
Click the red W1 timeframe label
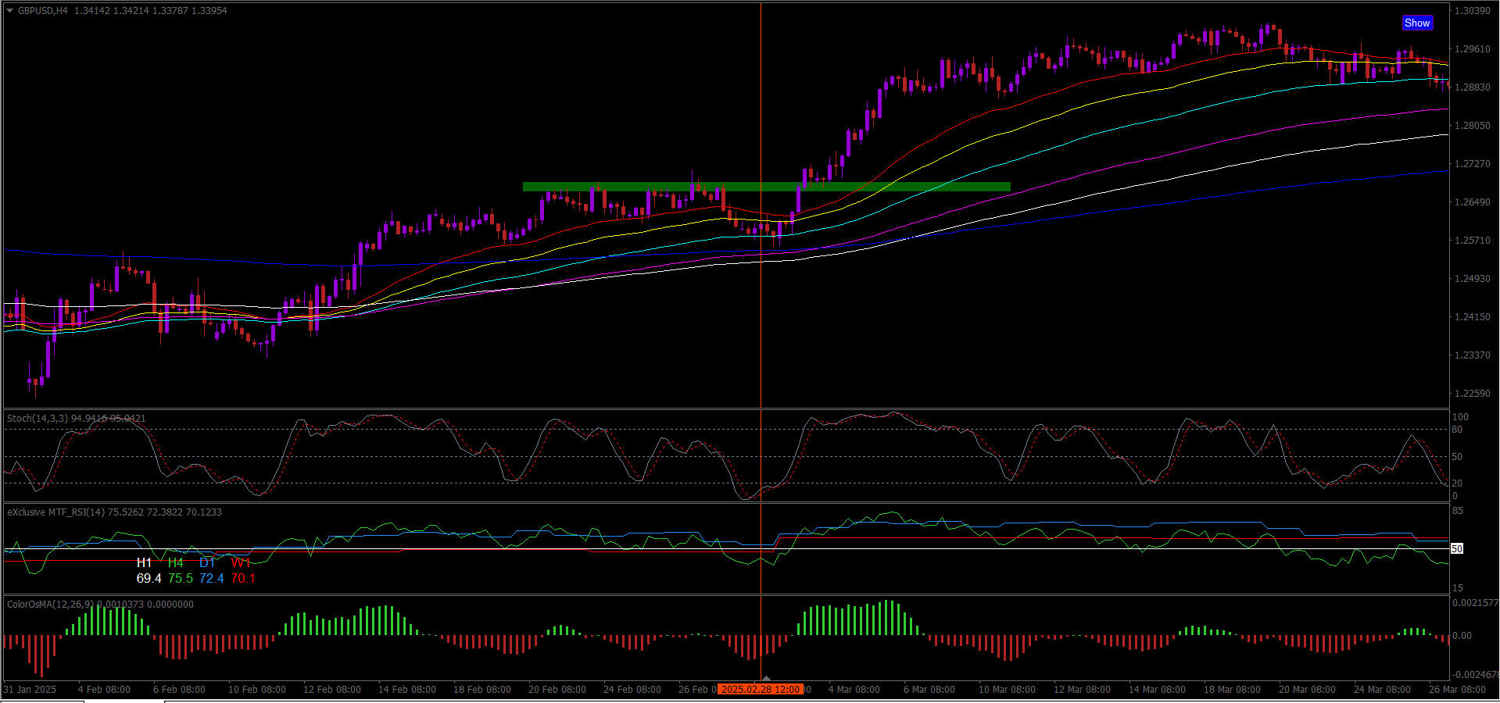tap(240, 562)
